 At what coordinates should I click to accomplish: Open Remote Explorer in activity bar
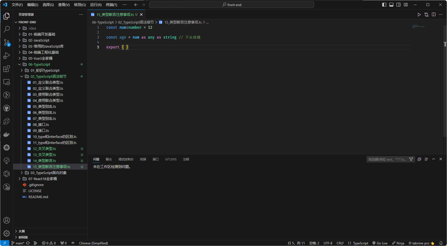tap(7, 82)
